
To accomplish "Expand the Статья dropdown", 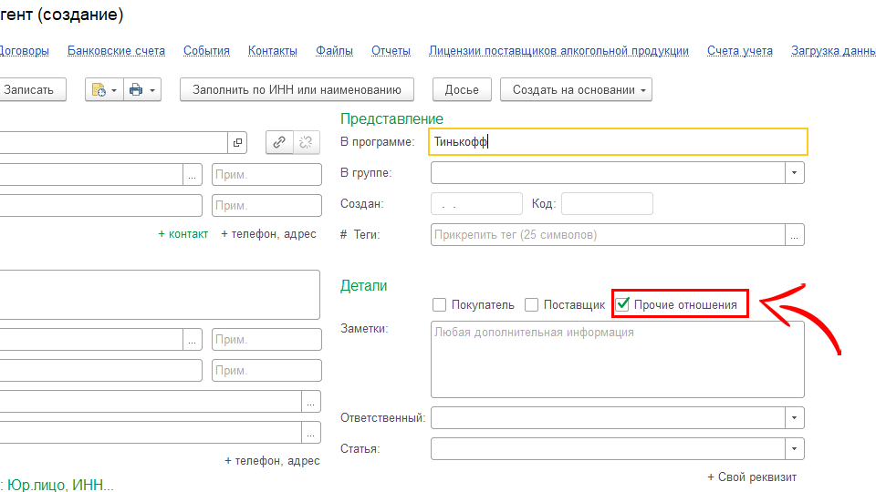I will (794, 449).
